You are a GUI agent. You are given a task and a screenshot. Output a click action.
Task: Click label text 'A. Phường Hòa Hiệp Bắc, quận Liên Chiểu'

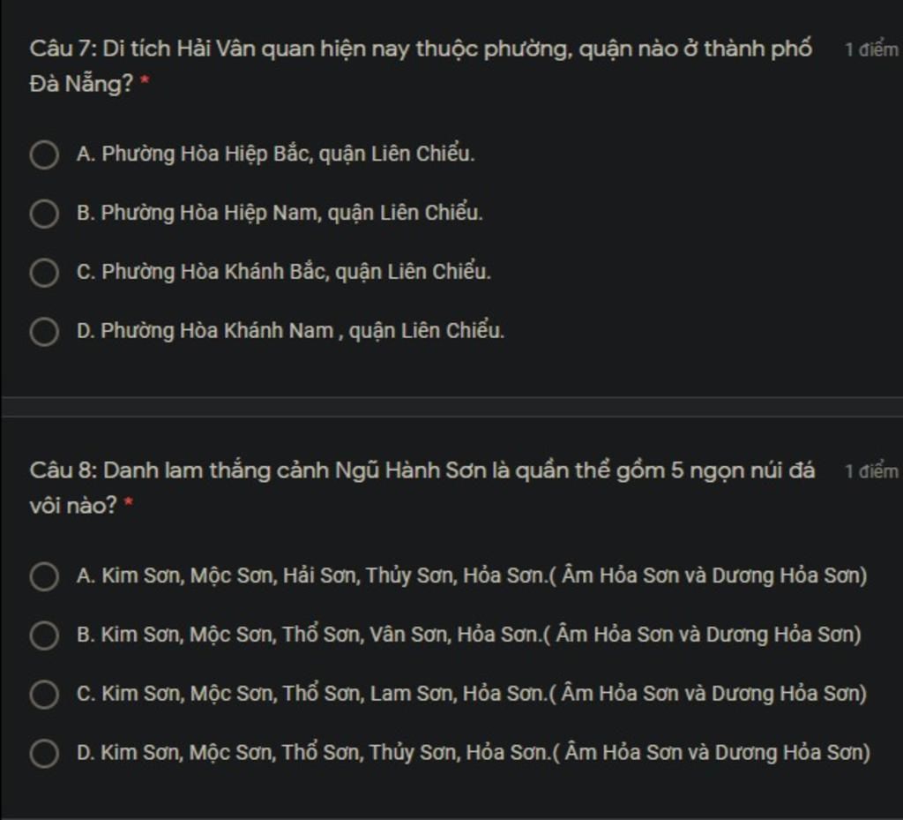click(275, 154)
